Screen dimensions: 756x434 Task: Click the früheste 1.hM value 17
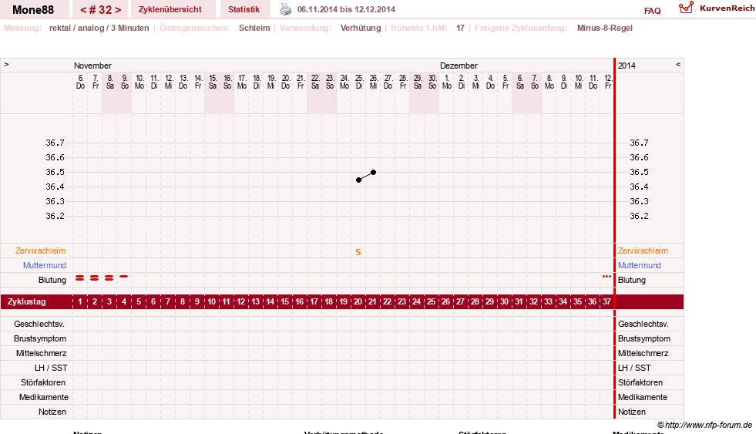pos(460,28)
